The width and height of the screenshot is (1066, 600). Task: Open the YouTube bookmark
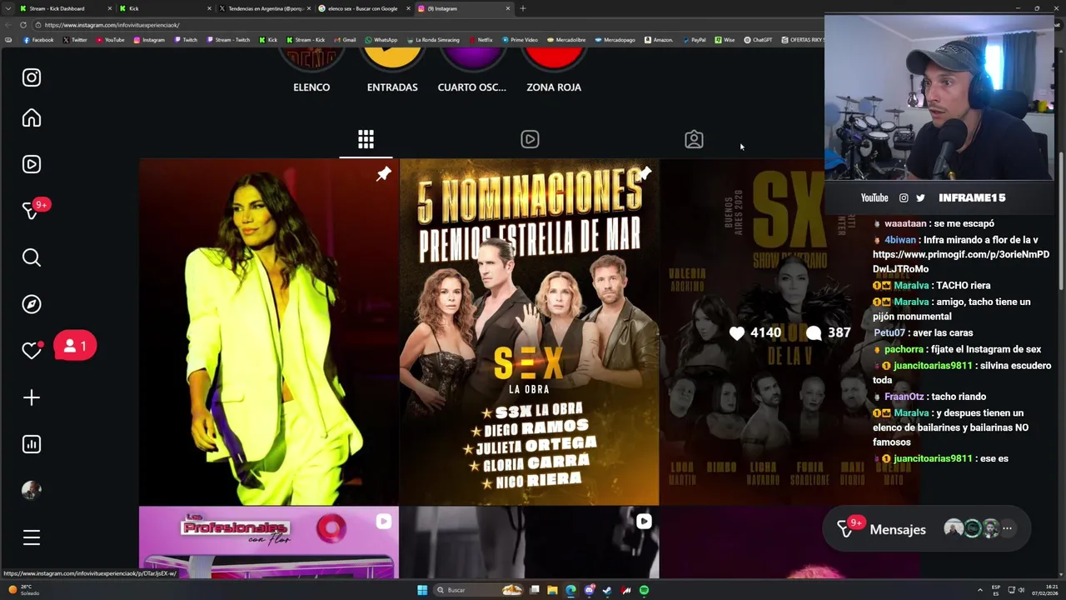(110, 40)
